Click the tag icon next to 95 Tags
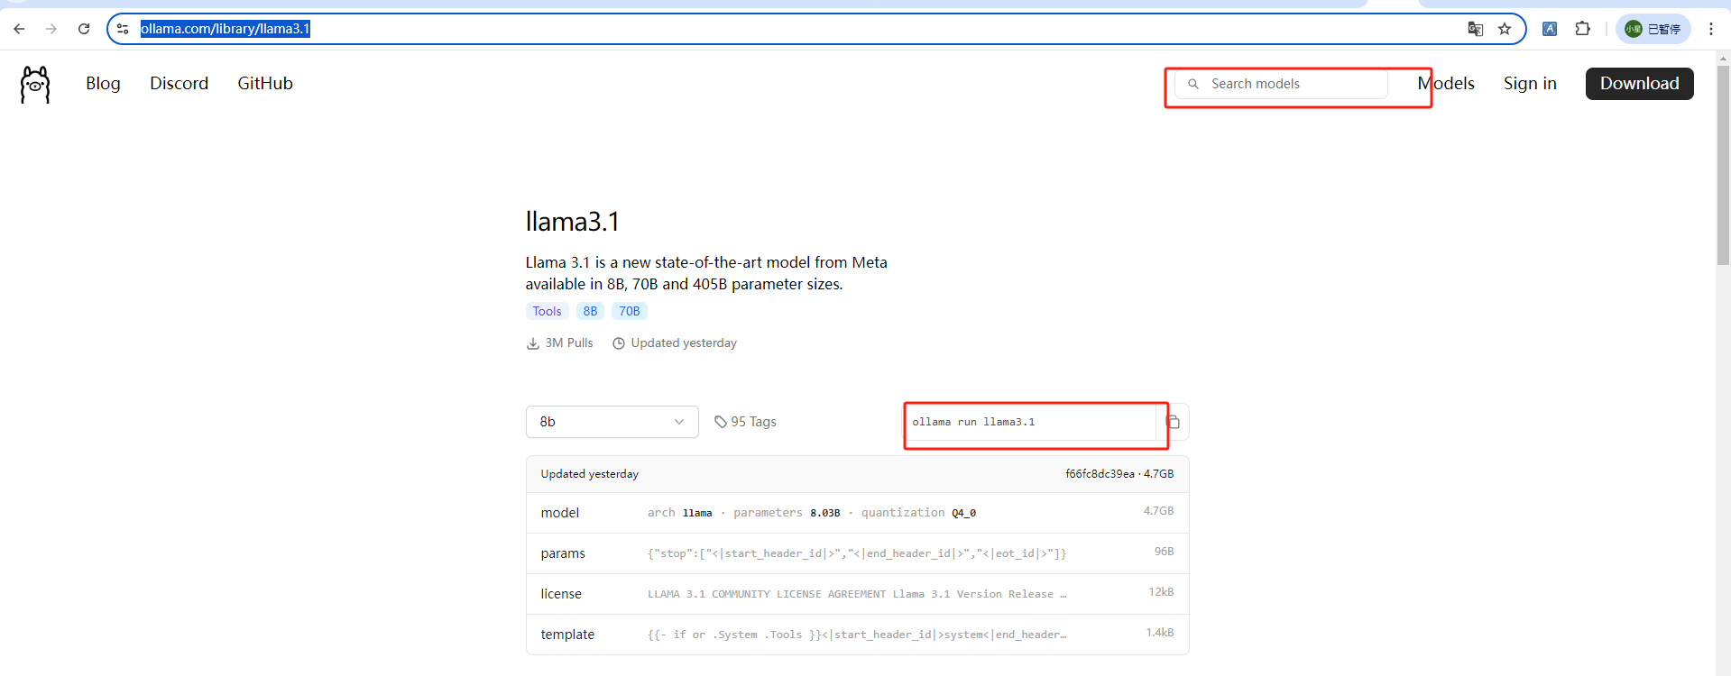 (721, 422)
